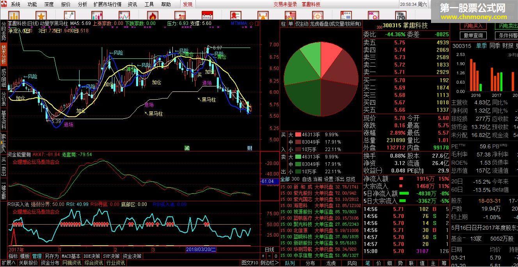Click the flame hot stocks toolbar icon
Image resolution: width=518 pixels, height=267 pixels.
(x=152, y=16)
